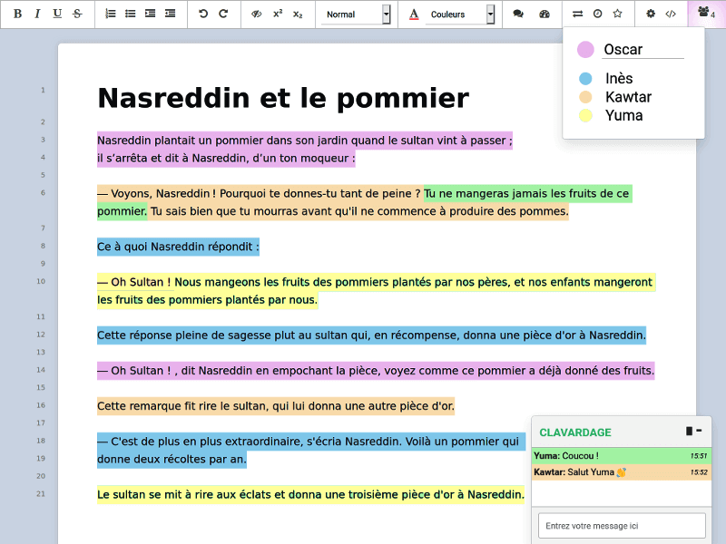Edit the Oscar user name field
726x544 pixels.
pyautogui.click(x=643, y=50)
